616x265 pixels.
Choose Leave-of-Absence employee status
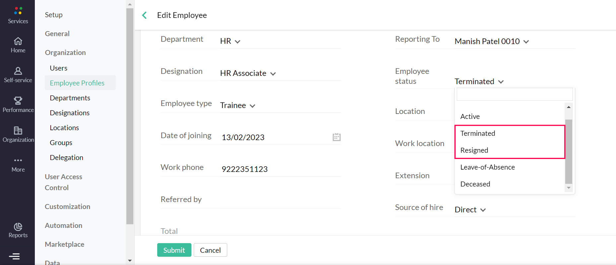tap(487, 167)
